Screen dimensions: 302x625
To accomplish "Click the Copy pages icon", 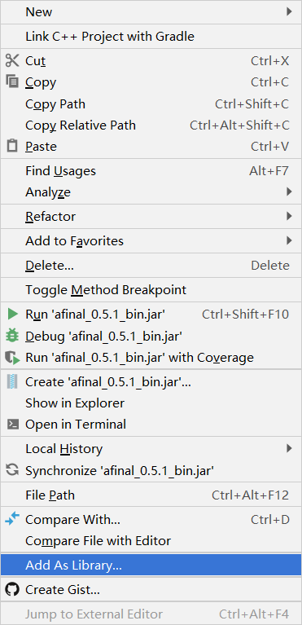I will 12,81.
